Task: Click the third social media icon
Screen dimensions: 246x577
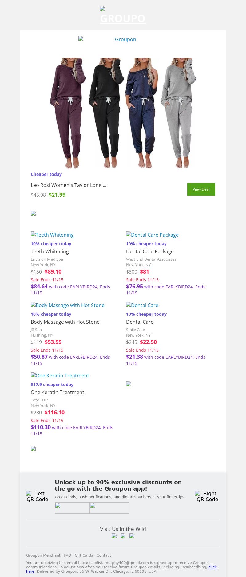Action: point(132,536)
